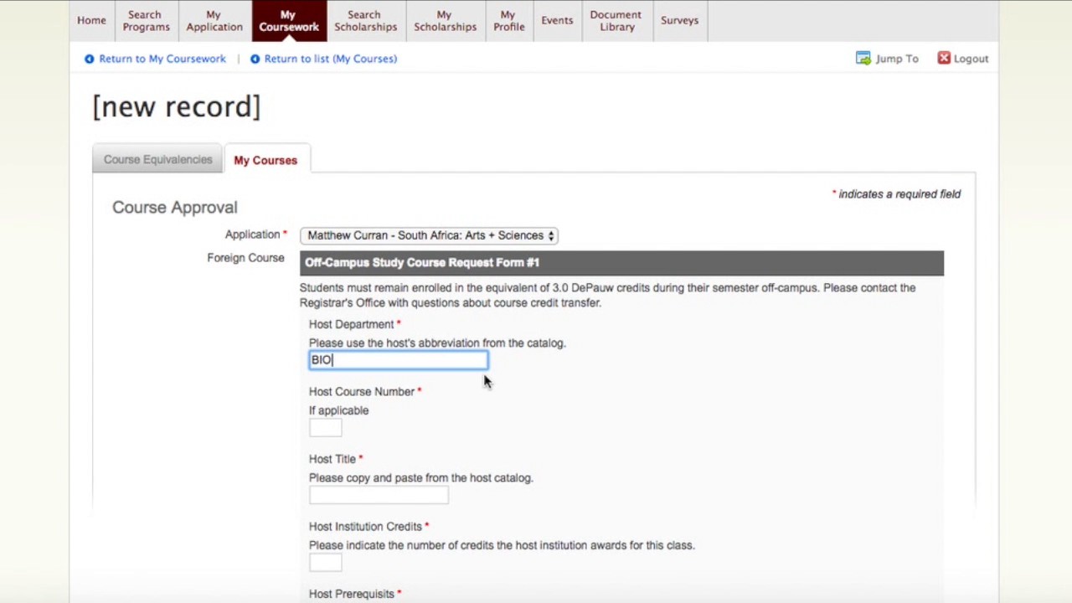Click the Jump To link text
Screen dimensions: 1072x603
tap(897, 59)
